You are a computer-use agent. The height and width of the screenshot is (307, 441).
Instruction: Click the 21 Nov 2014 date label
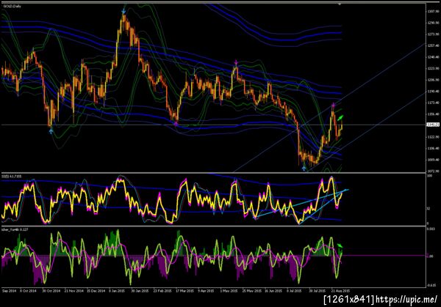pyautogui.click(x=74, y=291)
